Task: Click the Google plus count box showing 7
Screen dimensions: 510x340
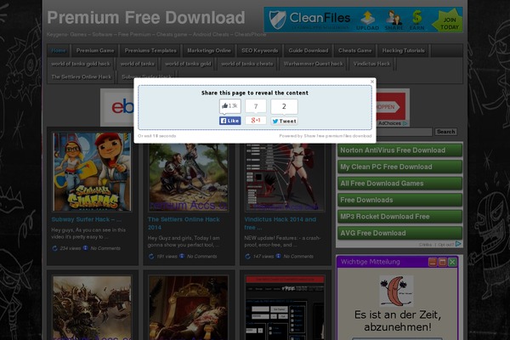Action: click(256, 106)
